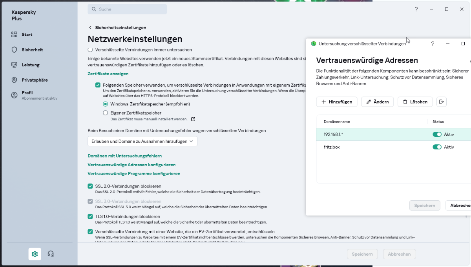Sort by the Domänenname column header

337,122
